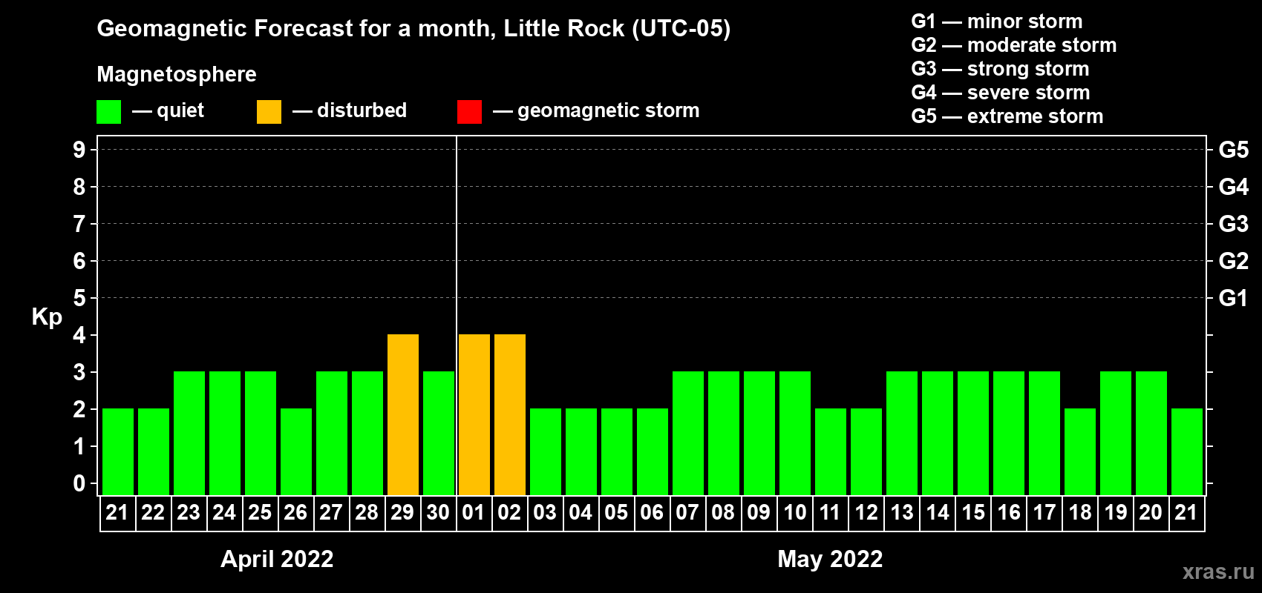Screen dimensions: 1262x593
Task: Select the orange bar for April 29
Action: pyautogui.click(x=403, y=414)
